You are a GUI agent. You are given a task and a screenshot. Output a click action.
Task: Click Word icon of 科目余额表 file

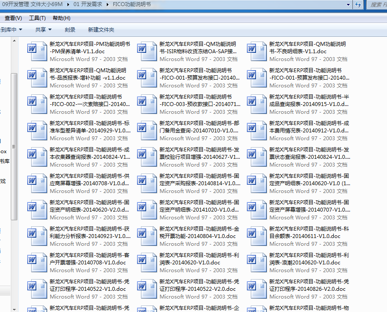click(257, 236)
